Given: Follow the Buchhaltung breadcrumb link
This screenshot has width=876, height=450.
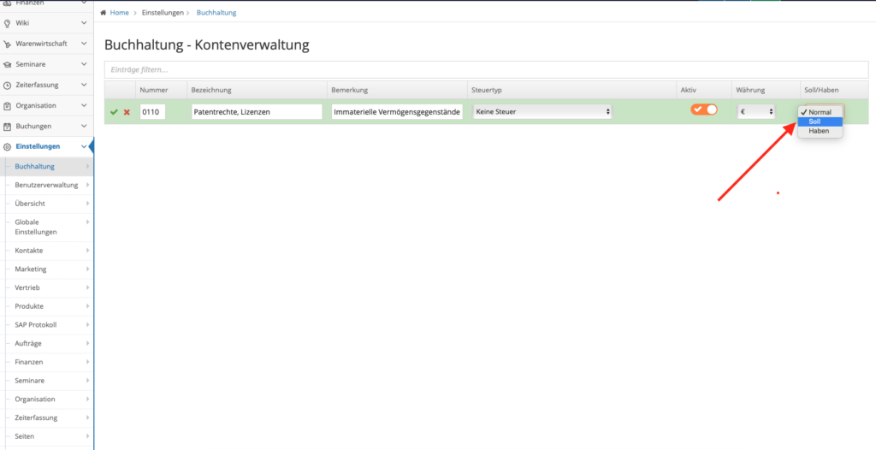Looking at the screenshot, I should click(216, 13).
